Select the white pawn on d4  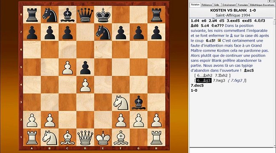coord(85,85)
